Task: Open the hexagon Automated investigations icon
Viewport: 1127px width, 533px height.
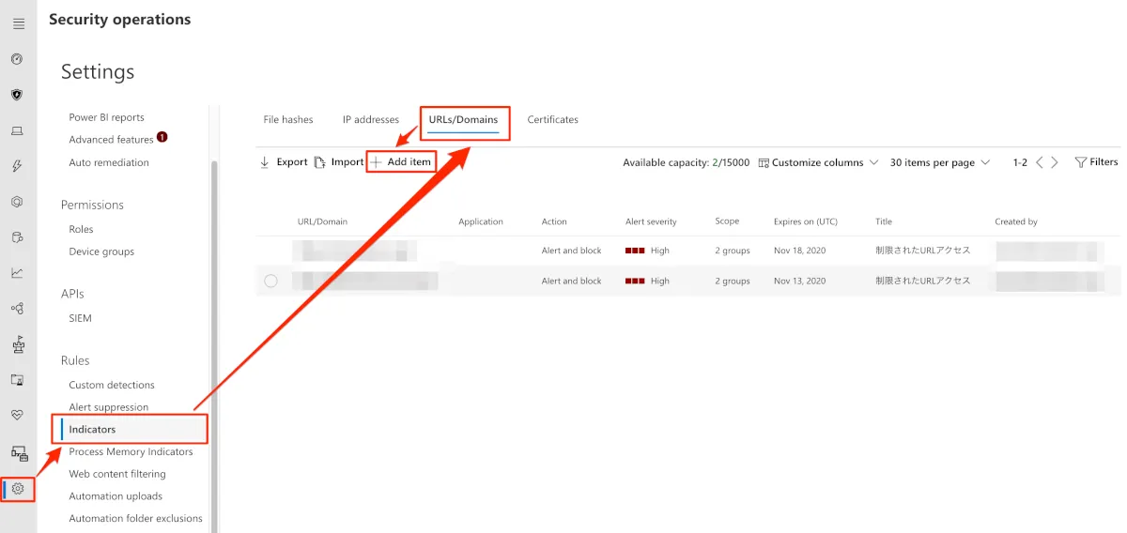Action: (17, 202)
